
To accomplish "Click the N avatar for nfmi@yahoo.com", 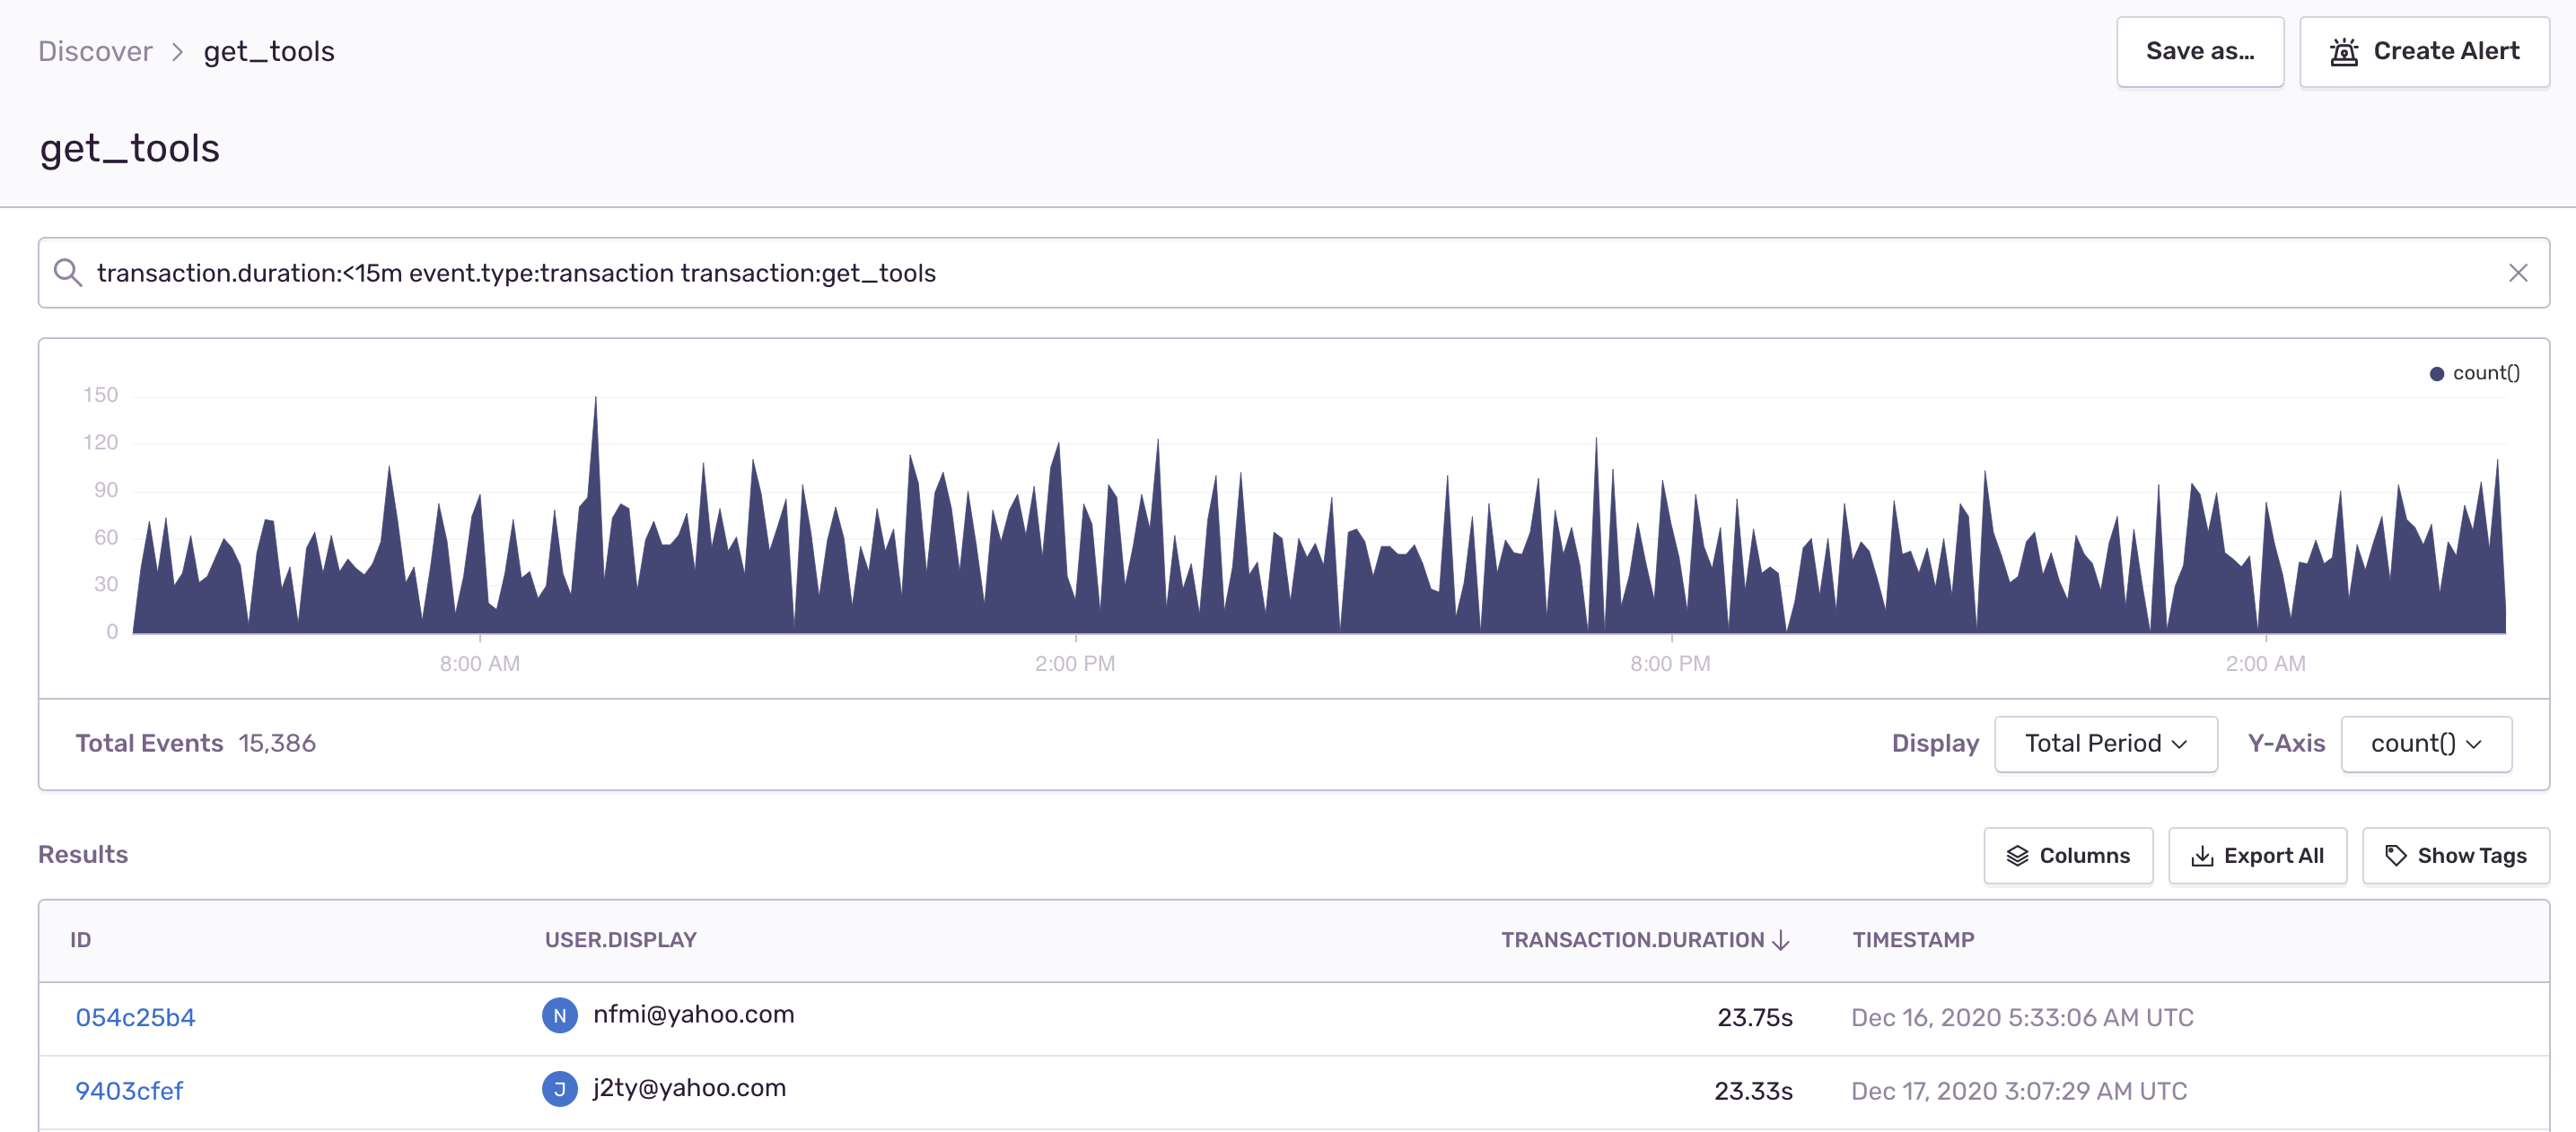I will coord(559,1015).
